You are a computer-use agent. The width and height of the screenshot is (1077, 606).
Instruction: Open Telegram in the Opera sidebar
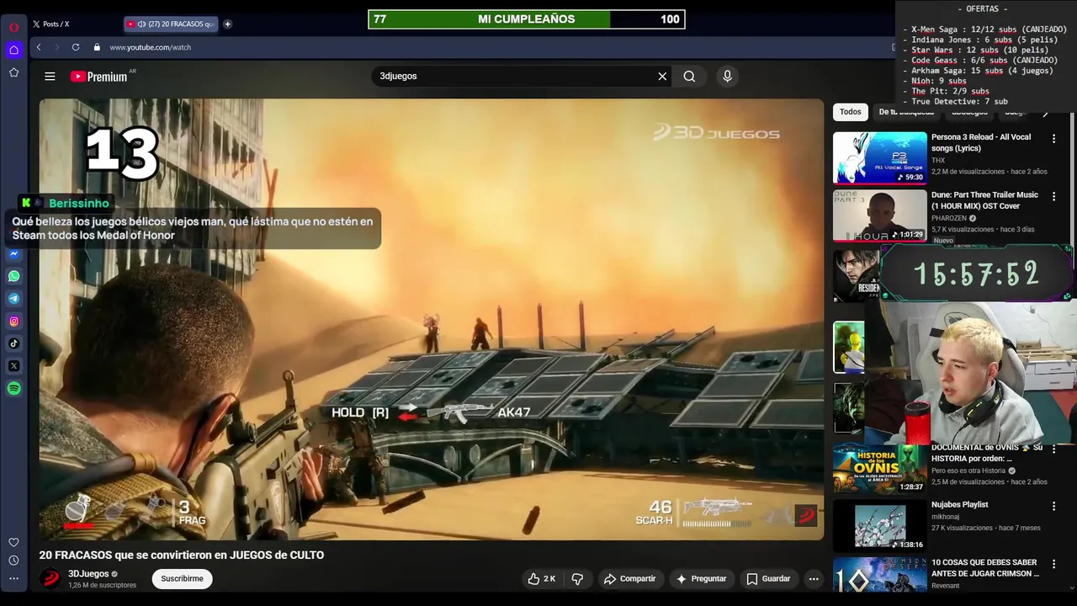(14, 299)
